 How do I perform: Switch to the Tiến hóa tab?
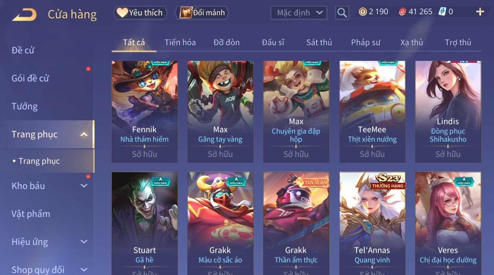pyautogui.click(x=180, y=42)
